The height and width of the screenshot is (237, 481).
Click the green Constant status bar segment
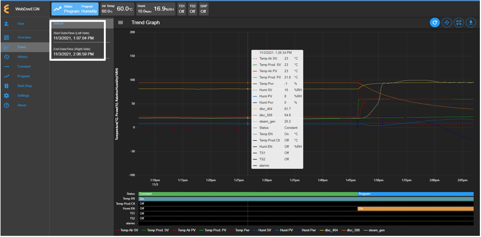click(248, 194)
